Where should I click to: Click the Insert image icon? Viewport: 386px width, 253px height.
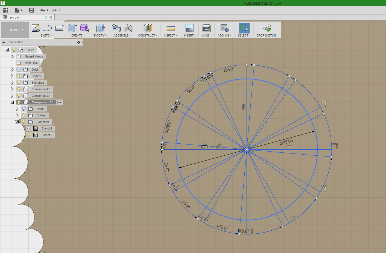pyautogui.click(x=189, y=28)
